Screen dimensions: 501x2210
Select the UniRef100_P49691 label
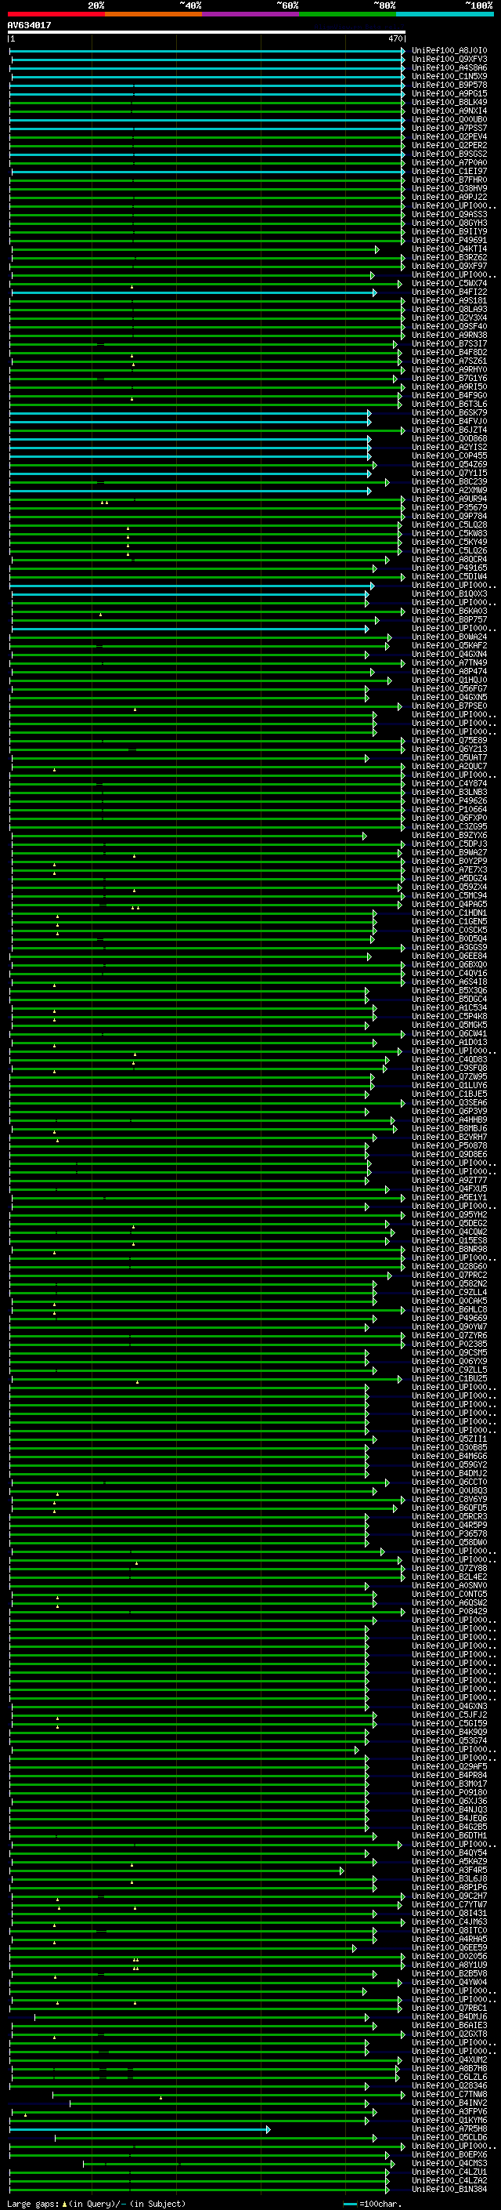tap(449, 240)
